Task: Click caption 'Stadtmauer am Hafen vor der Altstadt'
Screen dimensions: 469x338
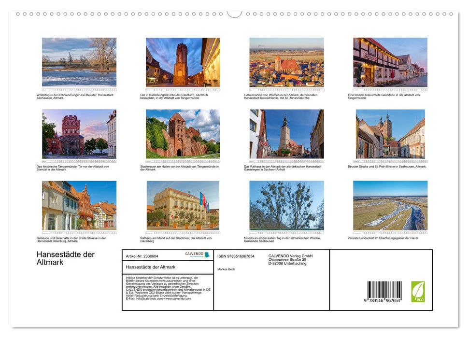Action: pyautogui.click(x=180, y=168)
